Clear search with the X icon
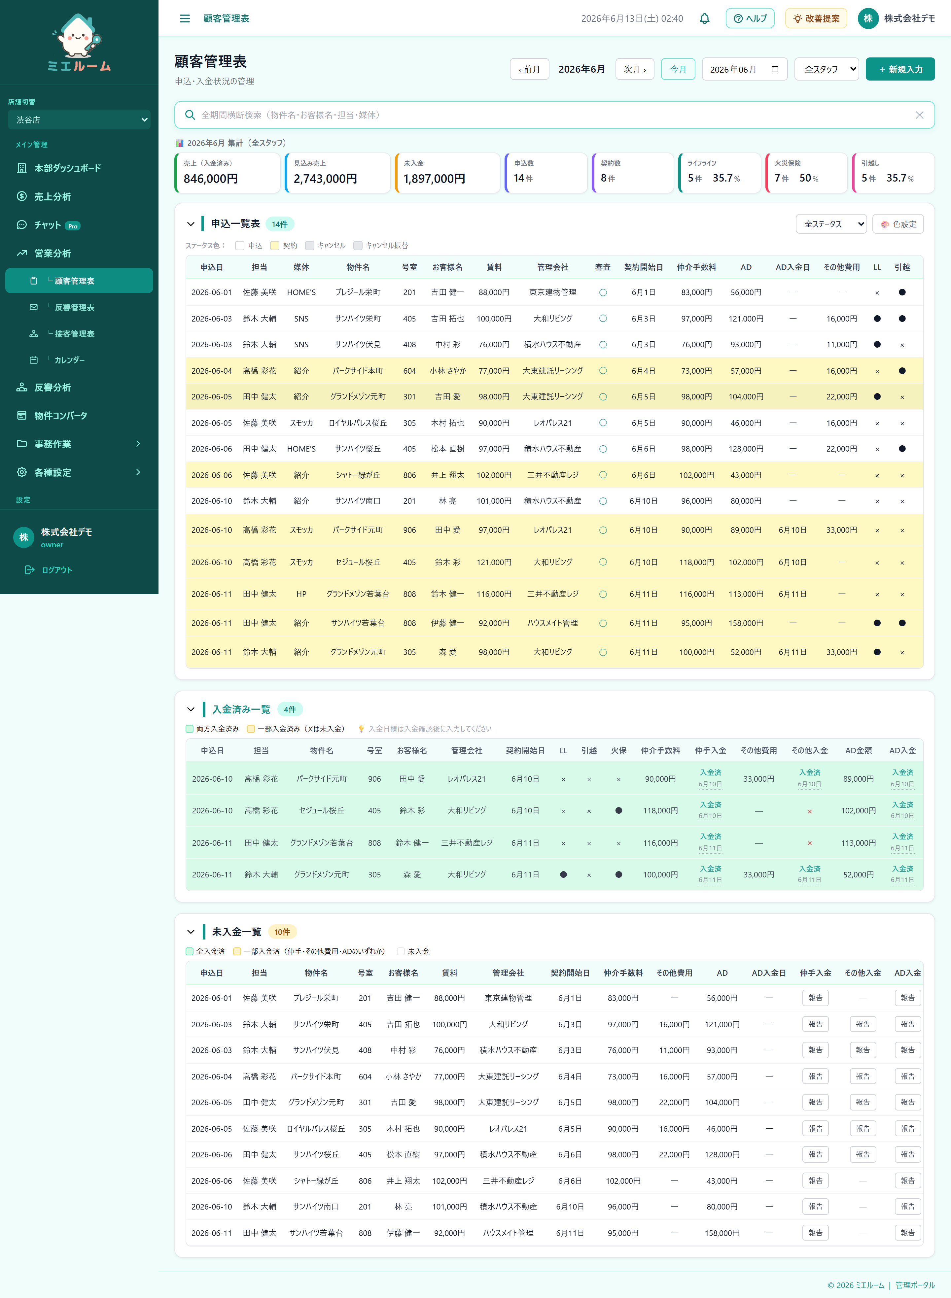 pos(919,115)
